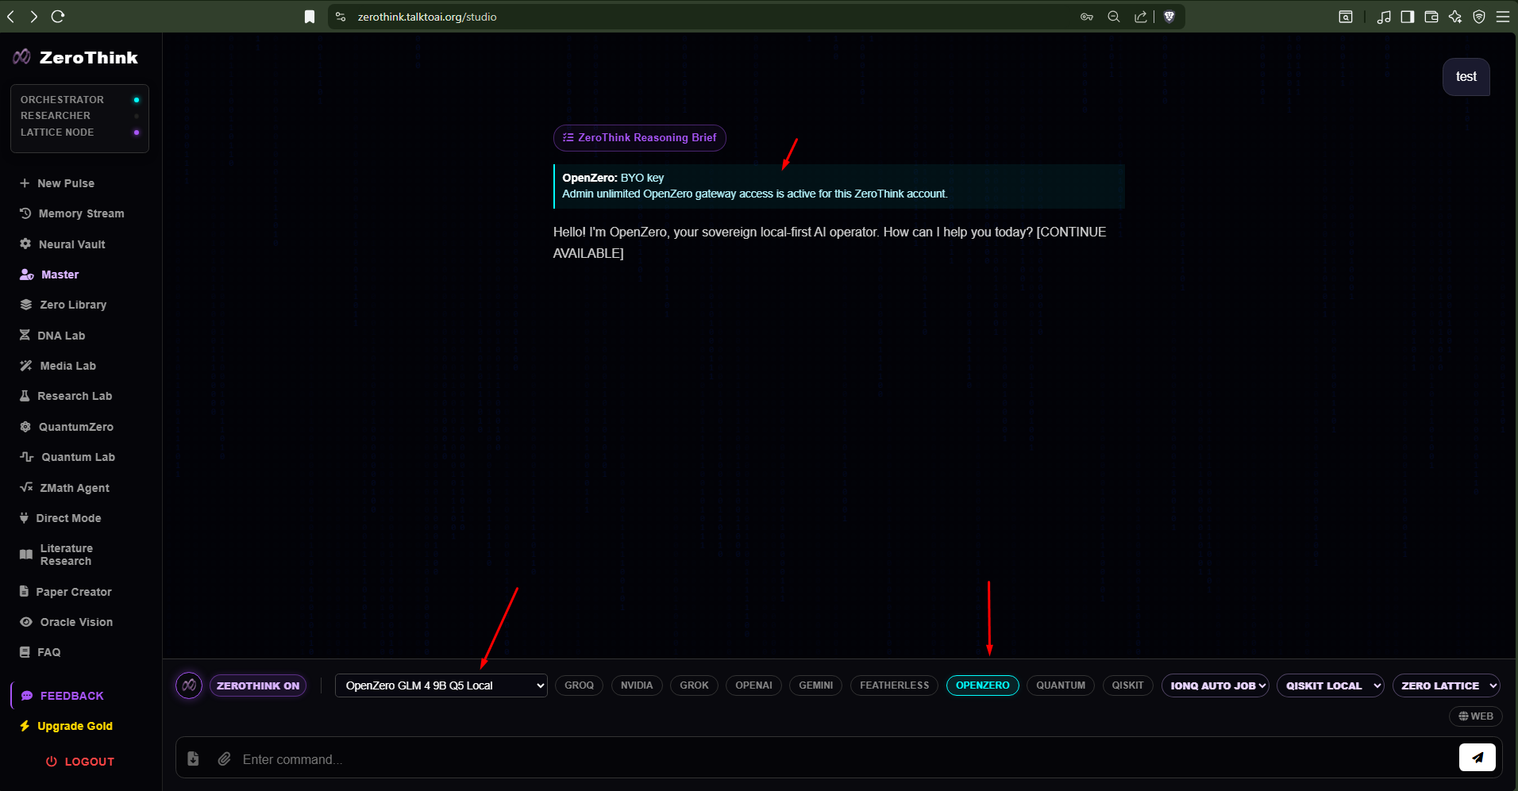1518x791 pixels.
Task: Click the browser share icon
Action: [1141, 17]
